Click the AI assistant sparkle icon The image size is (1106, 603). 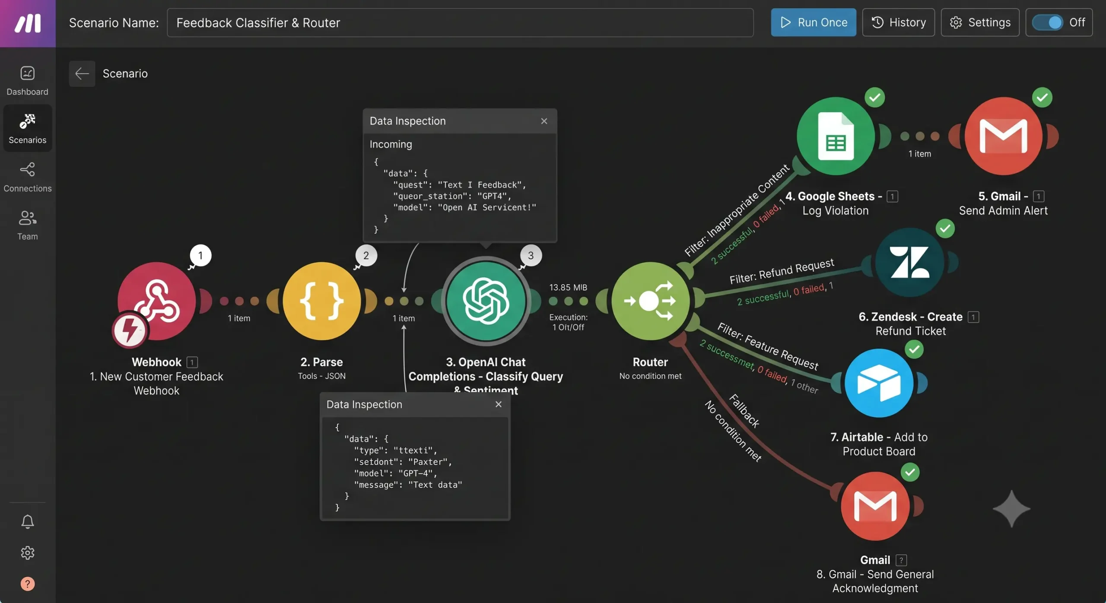[1011, 508]
